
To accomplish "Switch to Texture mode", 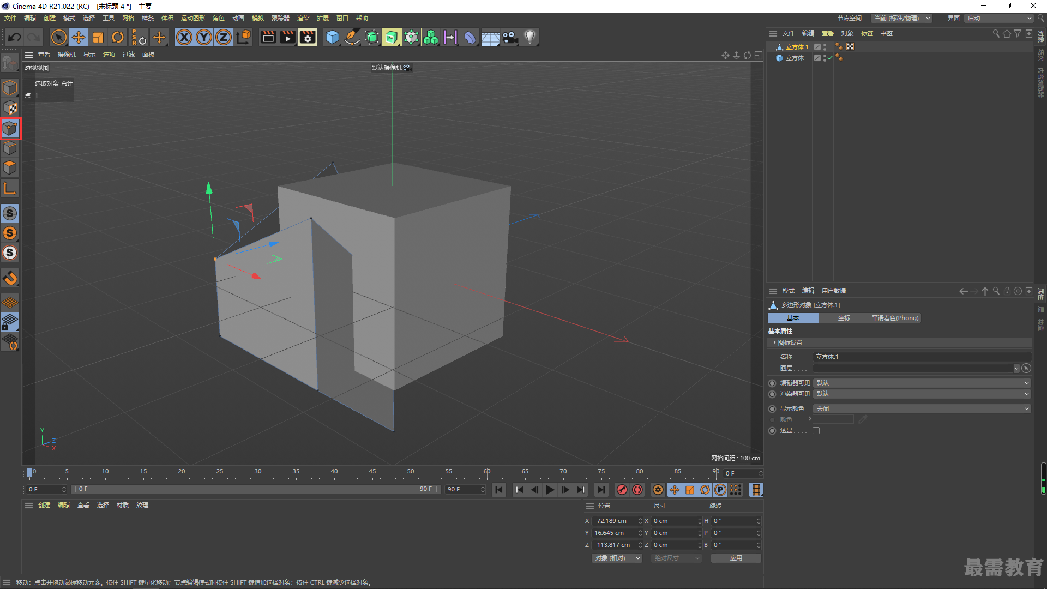I will pyautogui.click(x=10, y=108).
